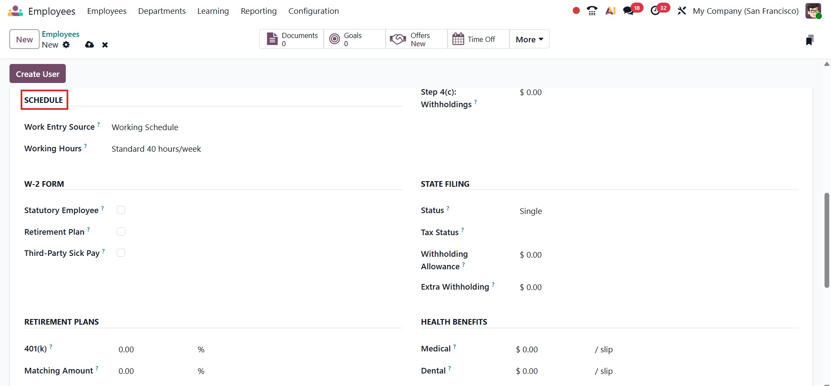831x386 pixels.
Task: Click the Create User button
Action: pos(38,74)
